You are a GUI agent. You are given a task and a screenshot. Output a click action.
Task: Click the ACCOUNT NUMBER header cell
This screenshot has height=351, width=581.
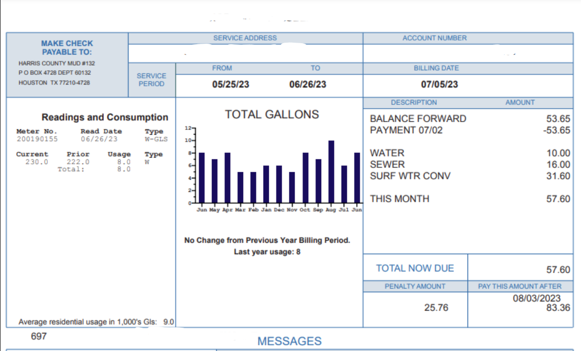pos(434,38)
